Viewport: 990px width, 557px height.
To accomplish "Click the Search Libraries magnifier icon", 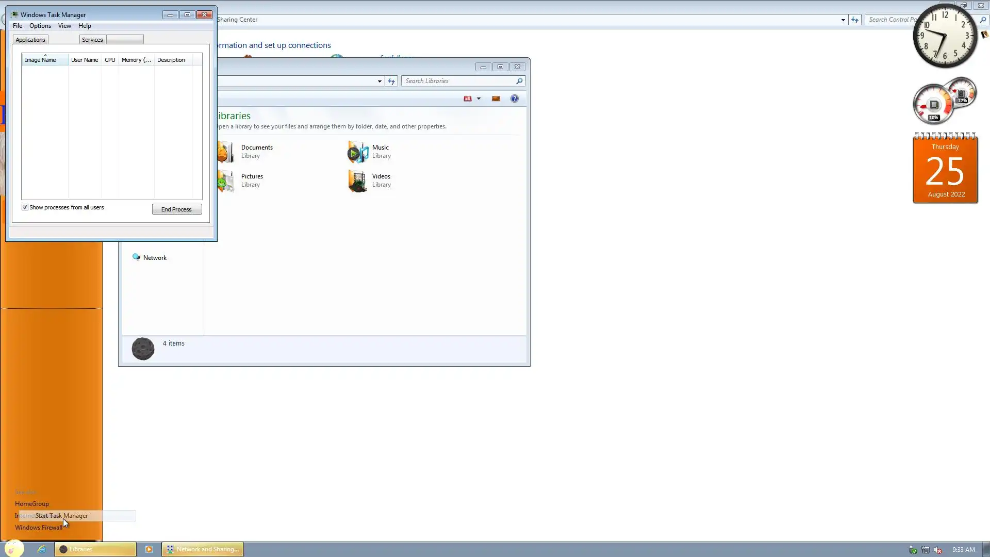I will pyautogui.click(x=519, y=81).
